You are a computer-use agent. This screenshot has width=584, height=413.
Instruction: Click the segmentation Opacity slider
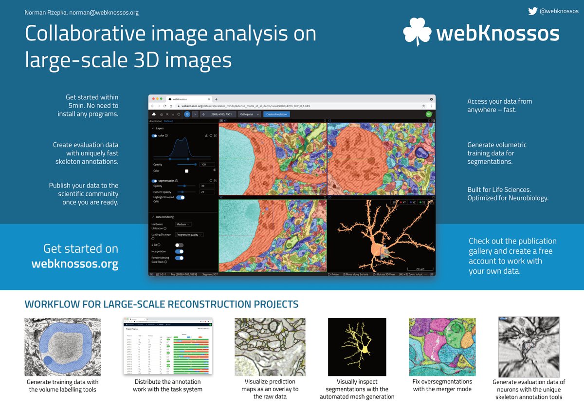pos(186,186)
